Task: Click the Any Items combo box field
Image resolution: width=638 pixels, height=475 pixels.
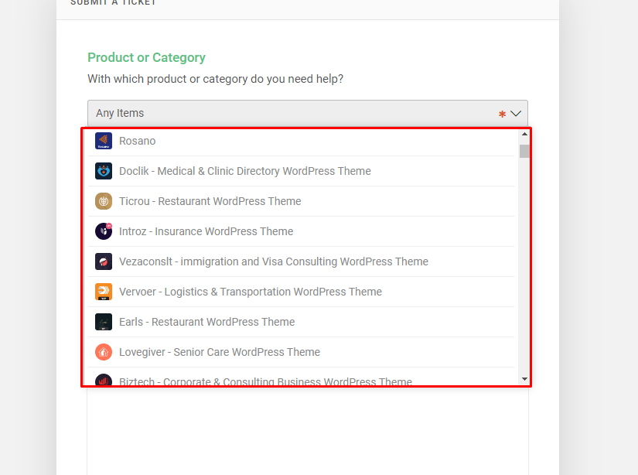Action: 294,114
